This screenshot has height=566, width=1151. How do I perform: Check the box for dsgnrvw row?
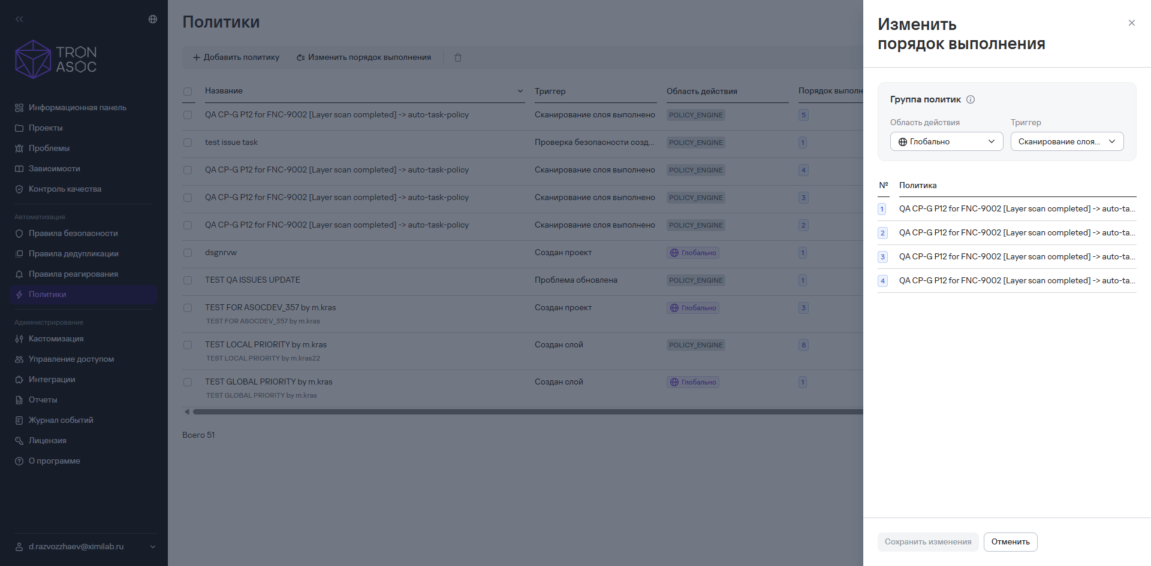tap(188, 253)
